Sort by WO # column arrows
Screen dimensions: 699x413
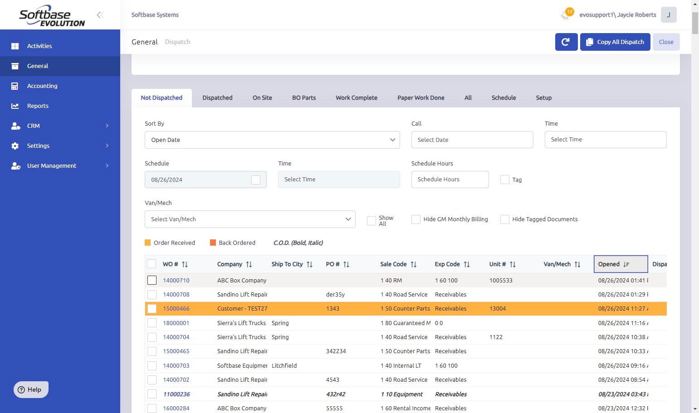185,264
